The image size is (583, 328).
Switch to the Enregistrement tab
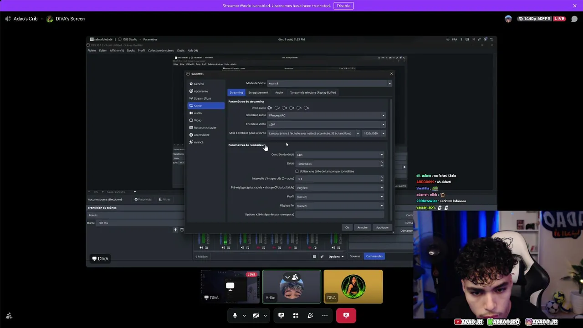click(258, 92)
